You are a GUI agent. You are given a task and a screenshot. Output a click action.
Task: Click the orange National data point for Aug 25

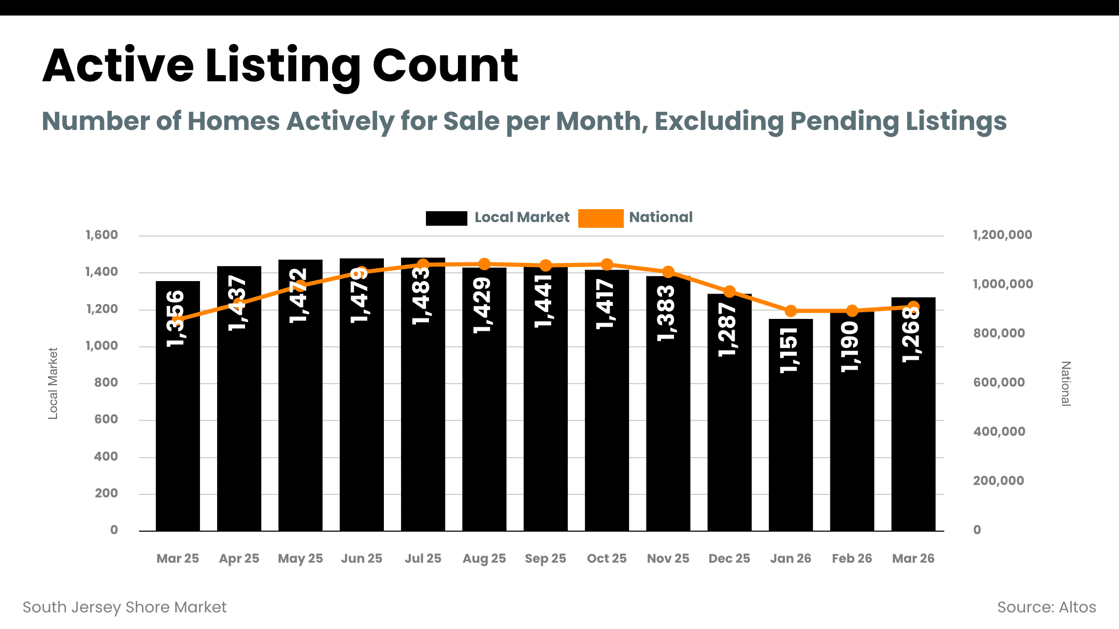(x=484, y=265)
